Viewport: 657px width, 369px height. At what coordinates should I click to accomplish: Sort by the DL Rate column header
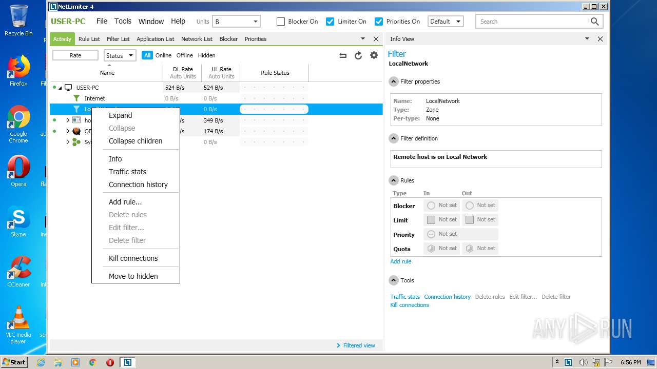tap(183, 73)
